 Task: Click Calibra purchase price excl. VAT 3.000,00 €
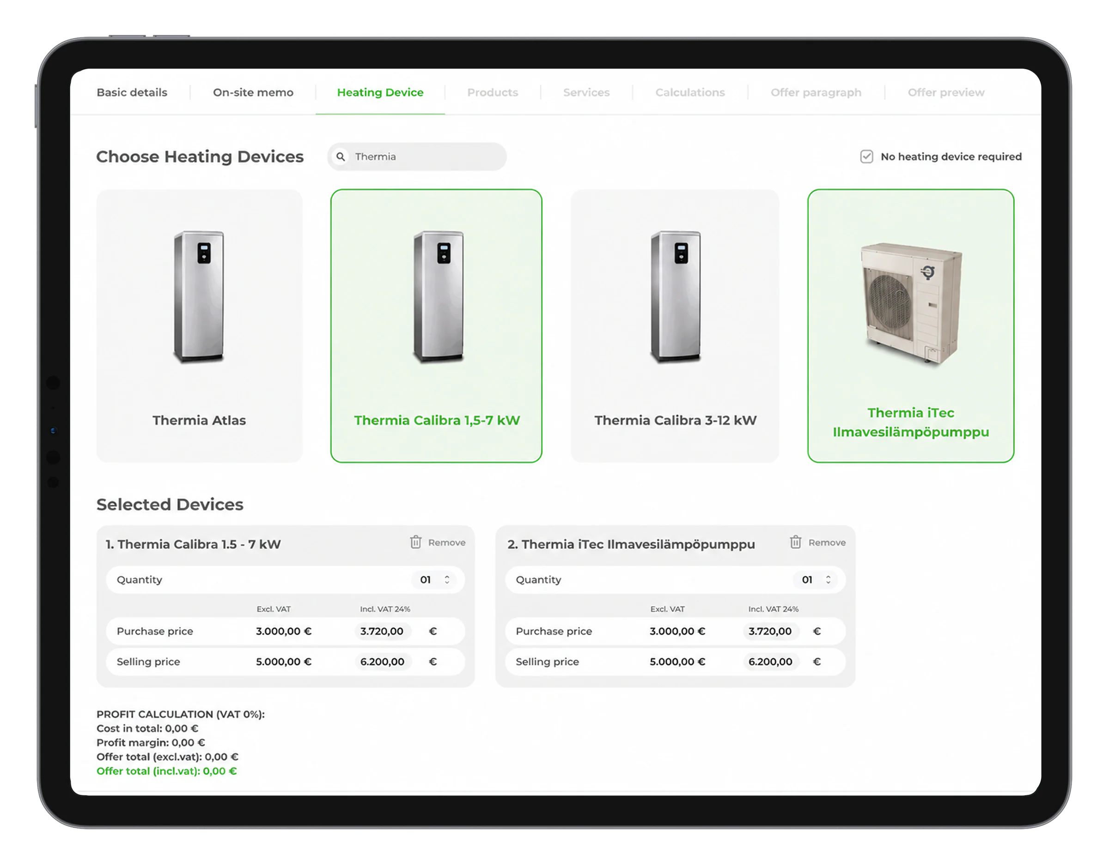pyautogui.click(x=284, y=631)
